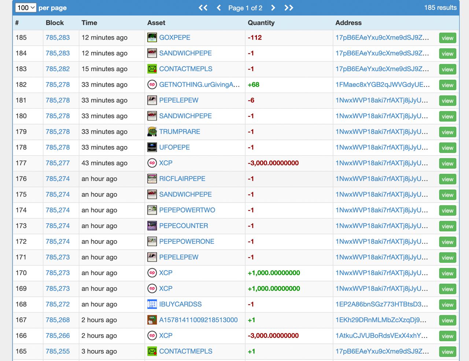469x361 pixels.
Task: Open block 785,255 link
Action: coord(58,351)
